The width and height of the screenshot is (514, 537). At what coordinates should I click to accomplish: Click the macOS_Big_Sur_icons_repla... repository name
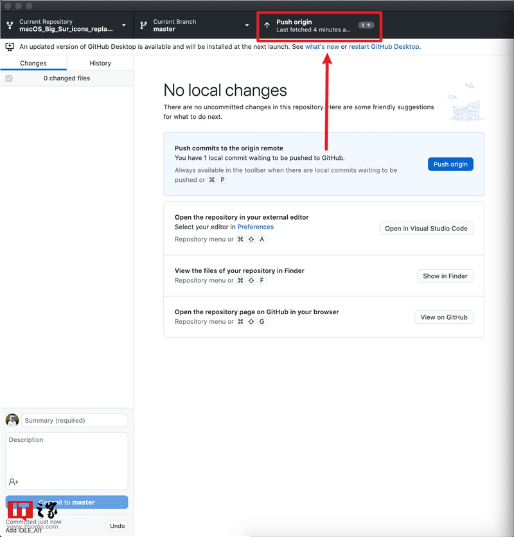pos(66,29)
